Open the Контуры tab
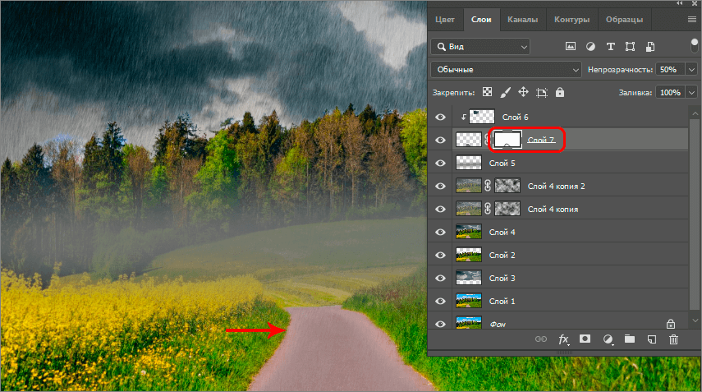Image resolution: width=702 pixels, height=392 pixels. click(x=571, y=19)
